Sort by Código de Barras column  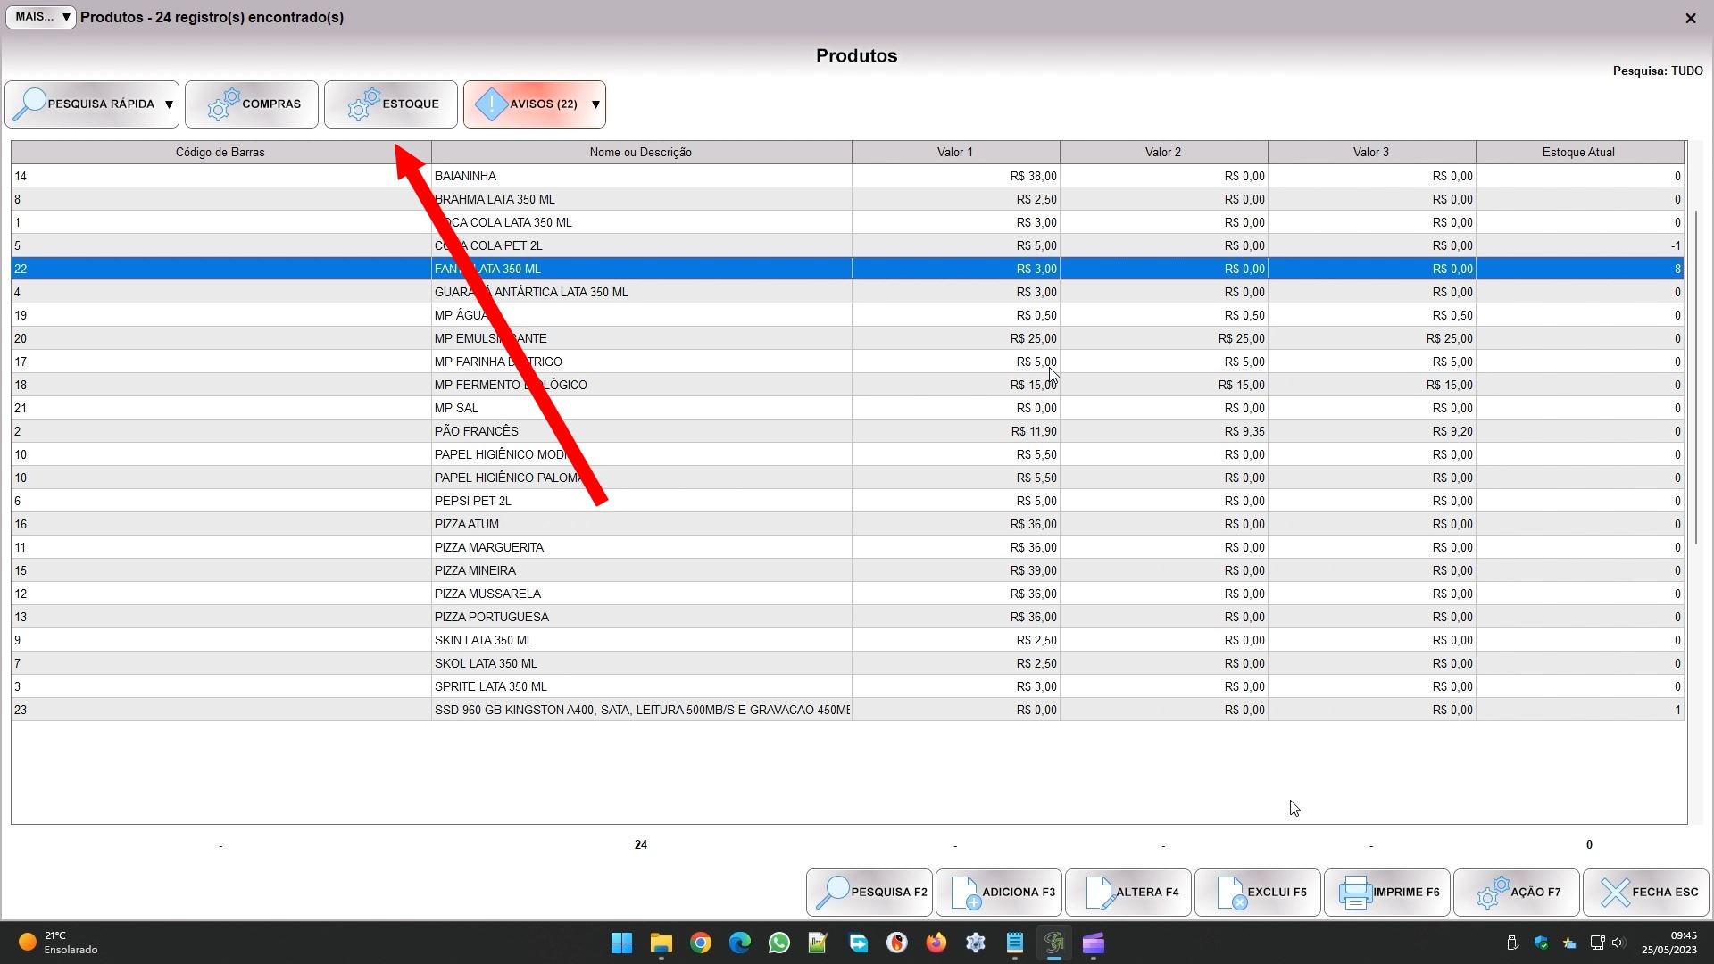220,152
